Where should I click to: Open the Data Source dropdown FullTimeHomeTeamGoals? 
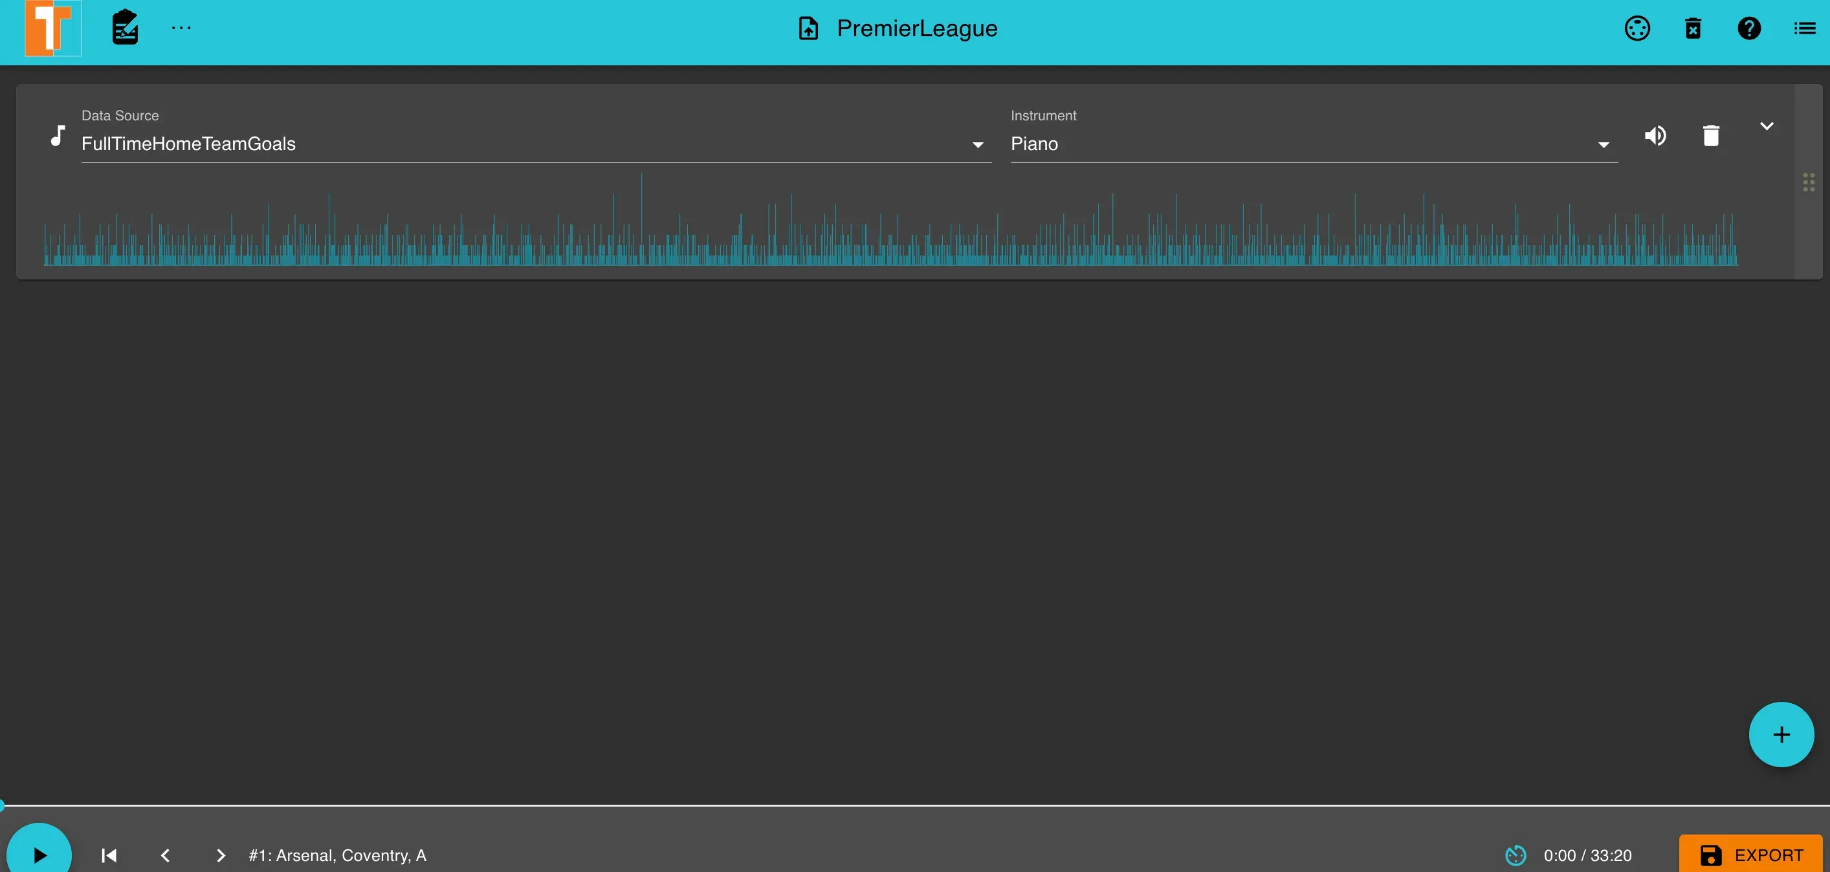[x=536, y=144]
